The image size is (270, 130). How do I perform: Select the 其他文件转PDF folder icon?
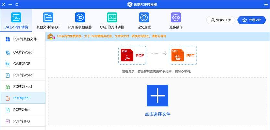[x=48, y=18]
